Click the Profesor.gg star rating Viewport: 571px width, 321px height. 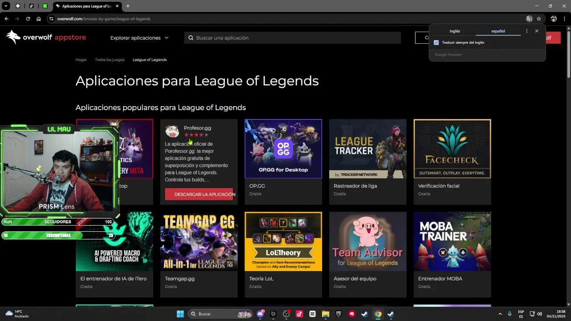click(x=196, y=135)
